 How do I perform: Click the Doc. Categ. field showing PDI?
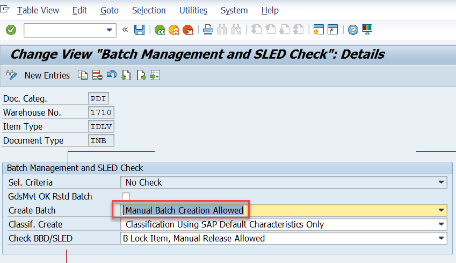pyautogui.click(x=98, y=98)
